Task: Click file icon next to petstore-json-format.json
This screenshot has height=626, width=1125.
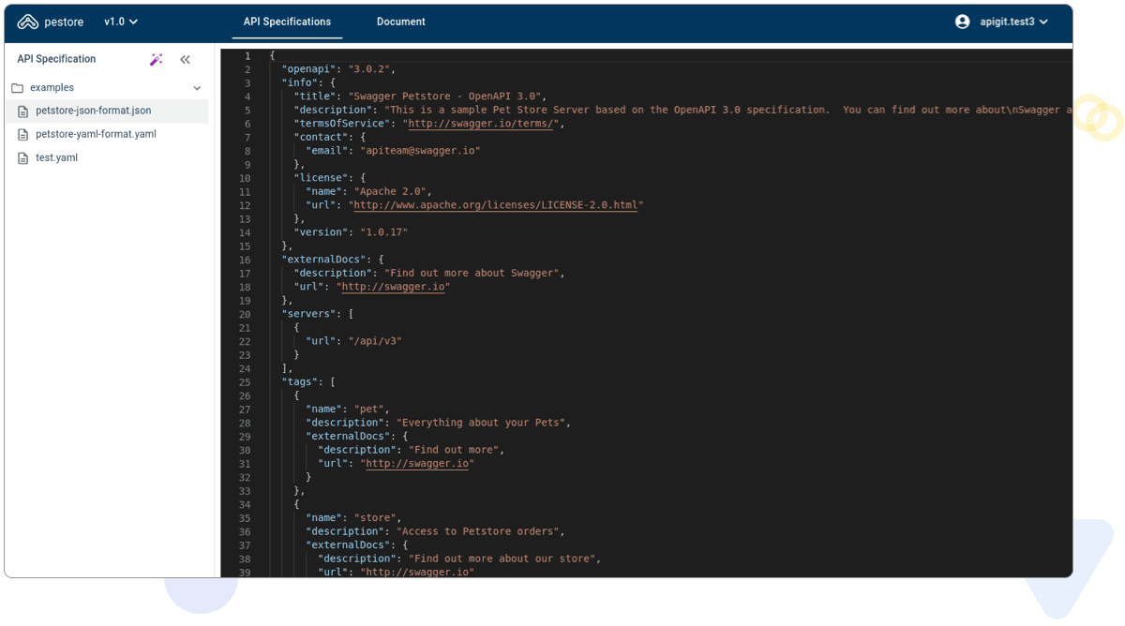Action: (x=23, y=112)
